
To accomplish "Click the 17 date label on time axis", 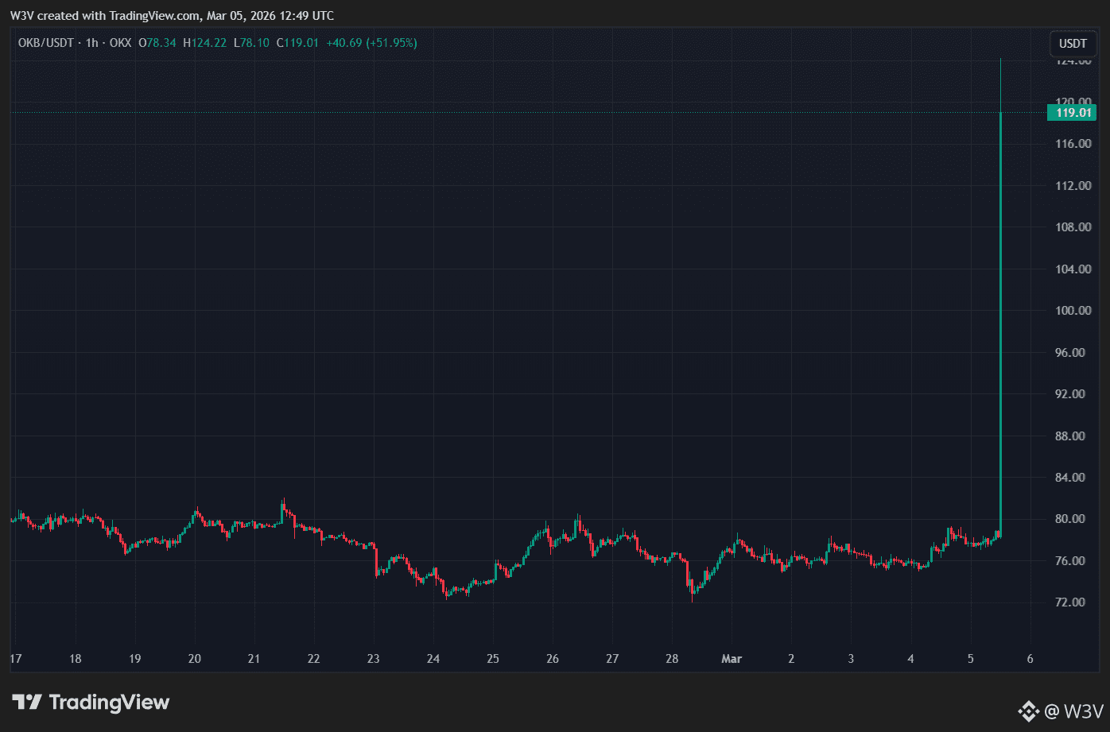I will pos(15,659).
